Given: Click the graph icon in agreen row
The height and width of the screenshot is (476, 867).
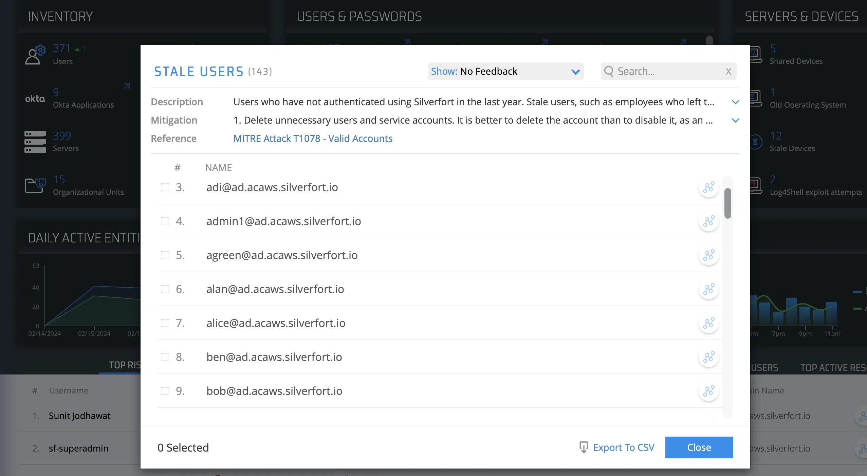Looking at the screenshot, I should coord(709,255).
